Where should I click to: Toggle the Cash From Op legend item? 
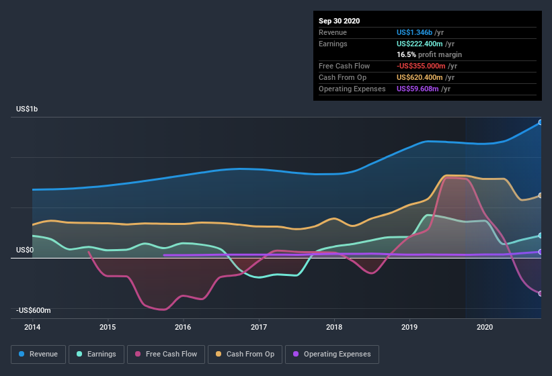click(243, 354)
